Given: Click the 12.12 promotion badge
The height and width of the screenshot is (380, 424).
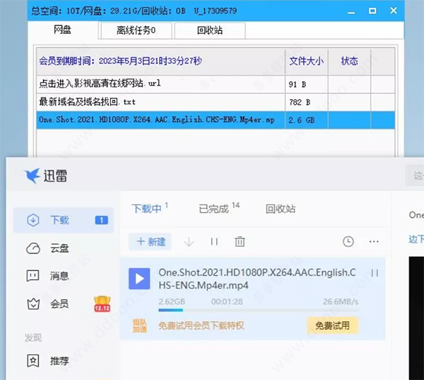Looking at the screenshot, I should (102, 304).
